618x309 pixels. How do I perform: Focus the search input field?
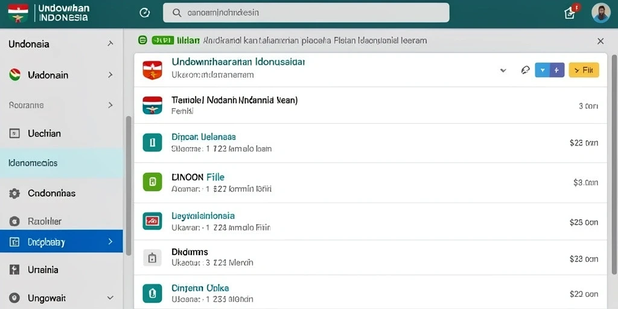(x=306, y=13)
